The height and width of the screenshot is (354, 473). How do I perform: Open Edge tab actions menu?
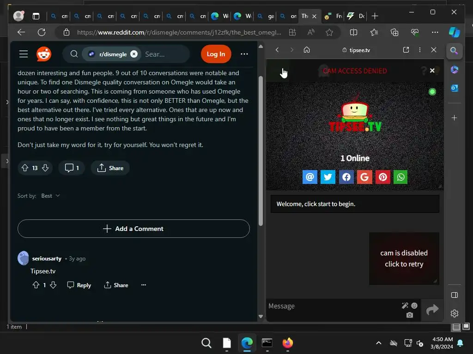click(36, 16)
